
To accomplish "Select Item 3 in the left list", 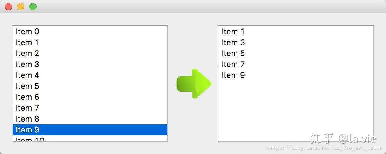I will 27,64.
